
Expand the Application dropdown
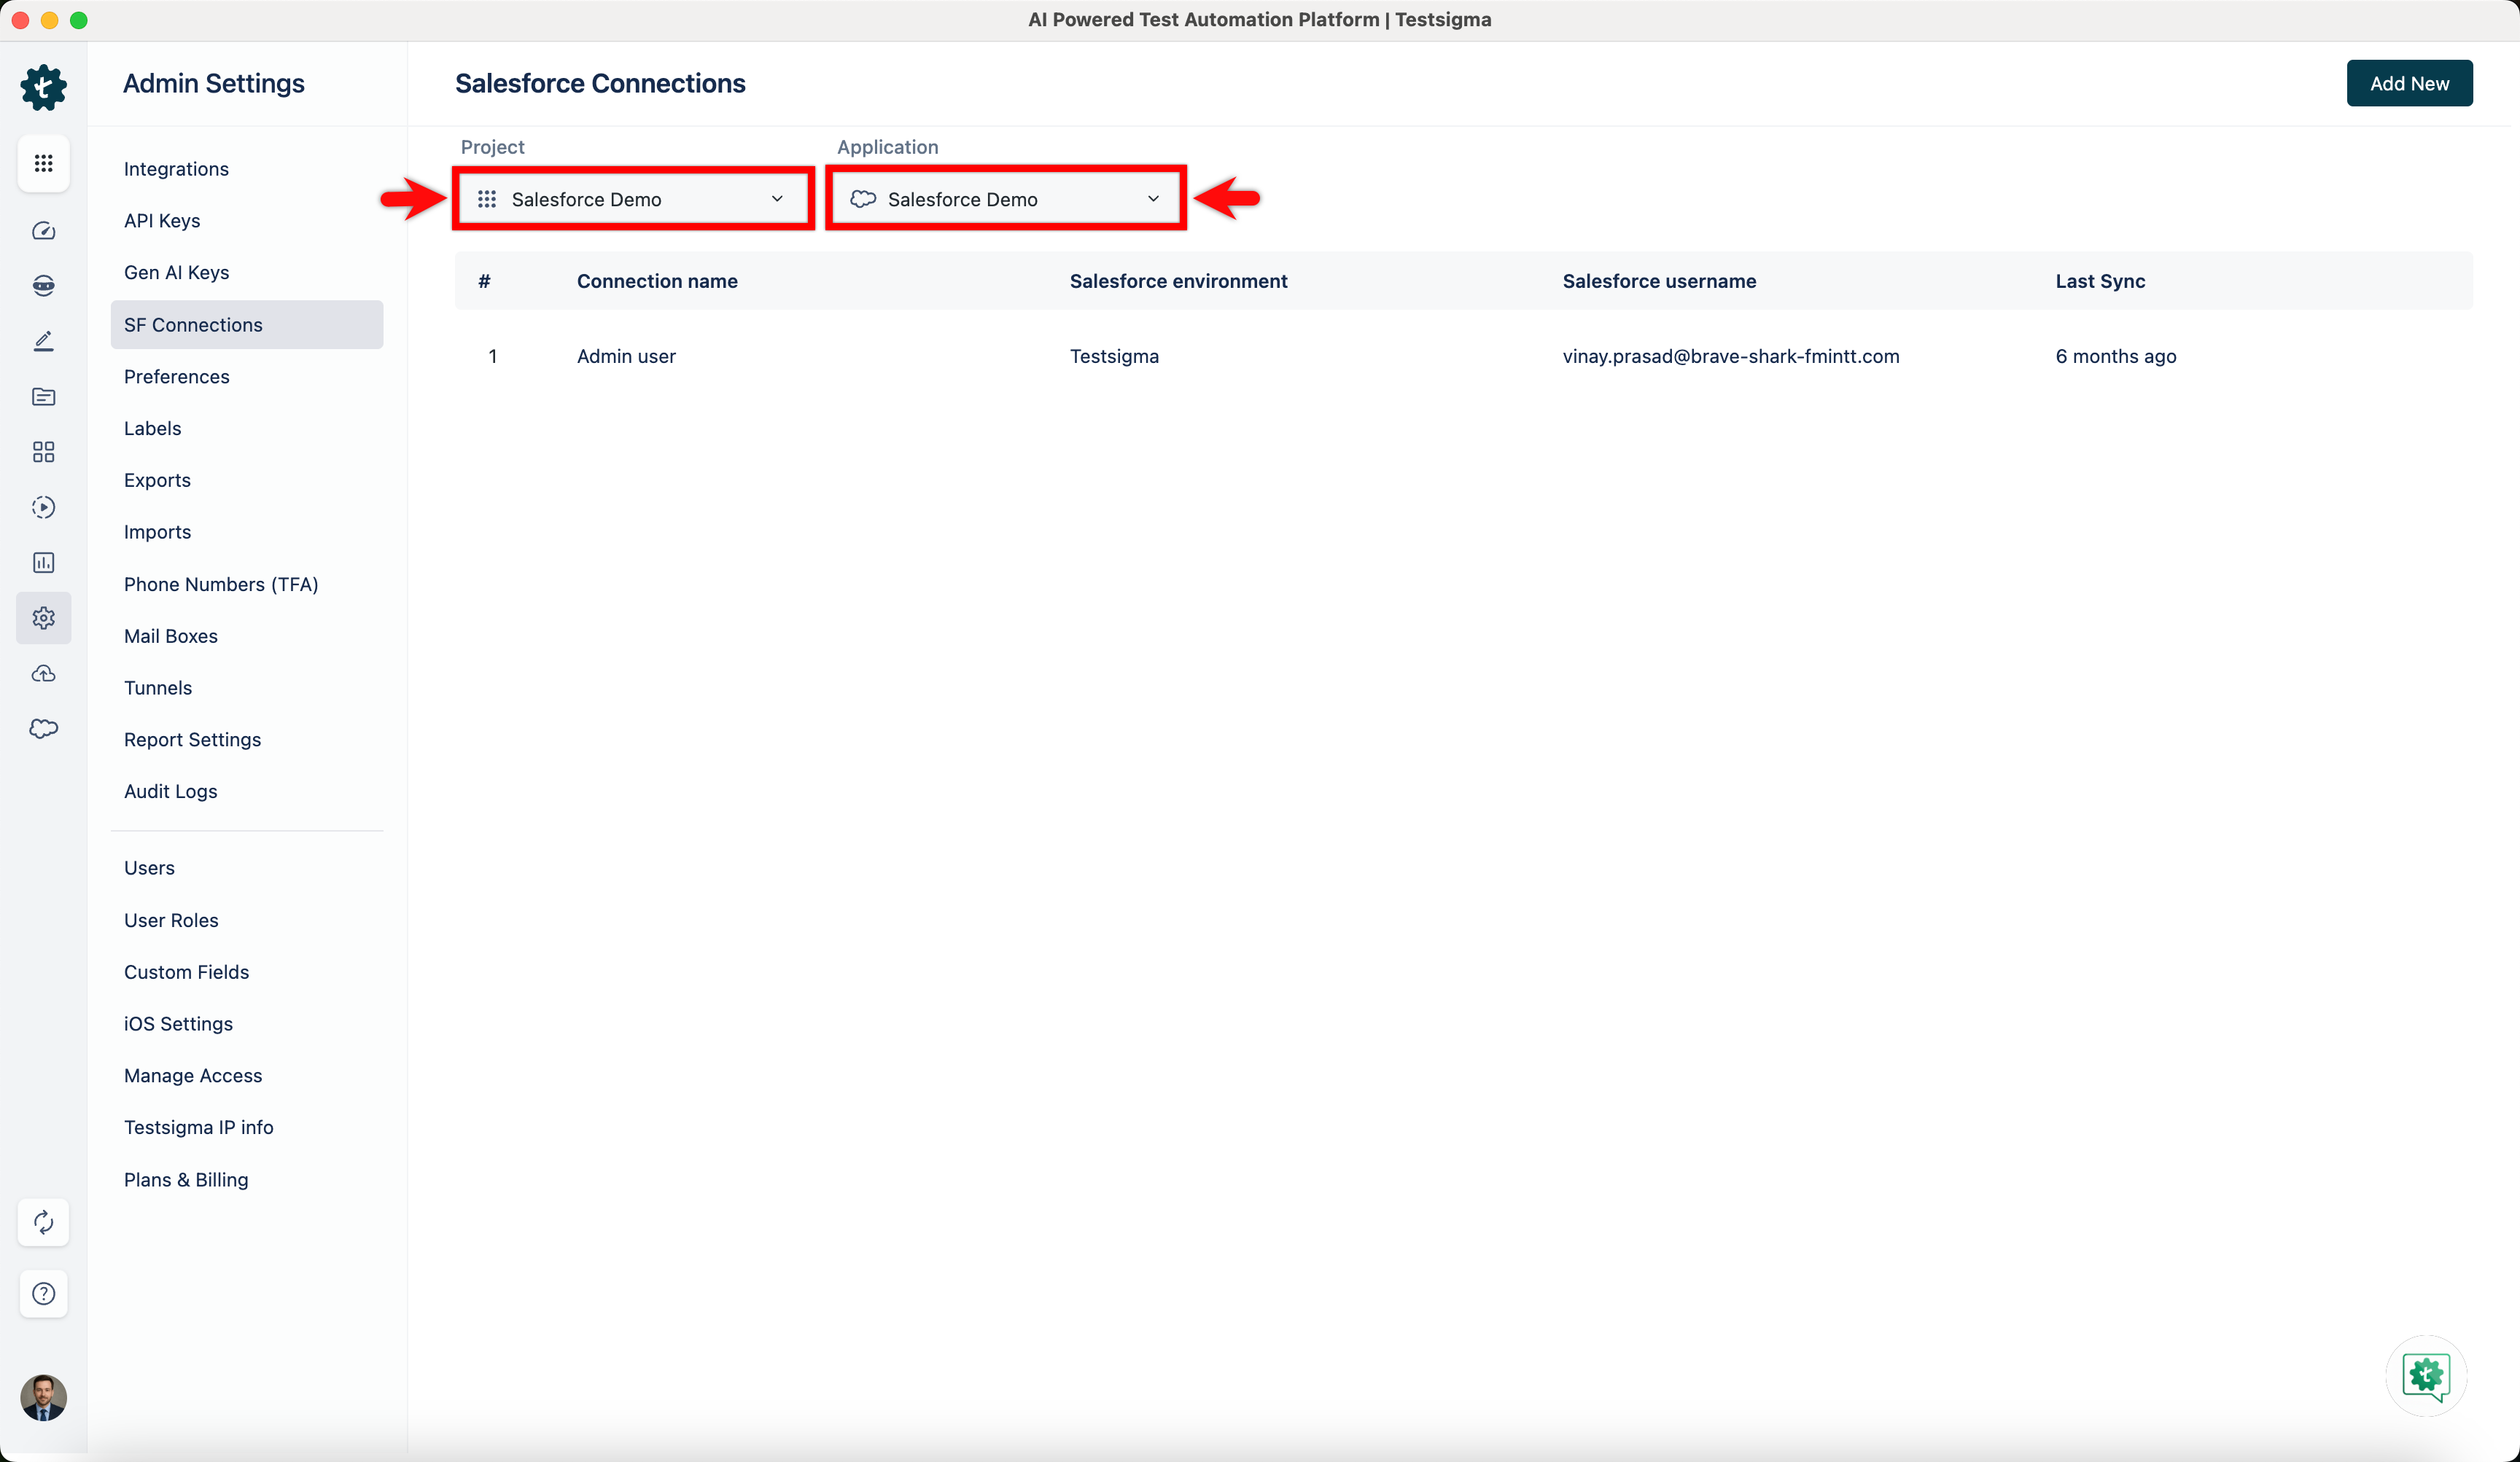click(x=1005, y=199)
